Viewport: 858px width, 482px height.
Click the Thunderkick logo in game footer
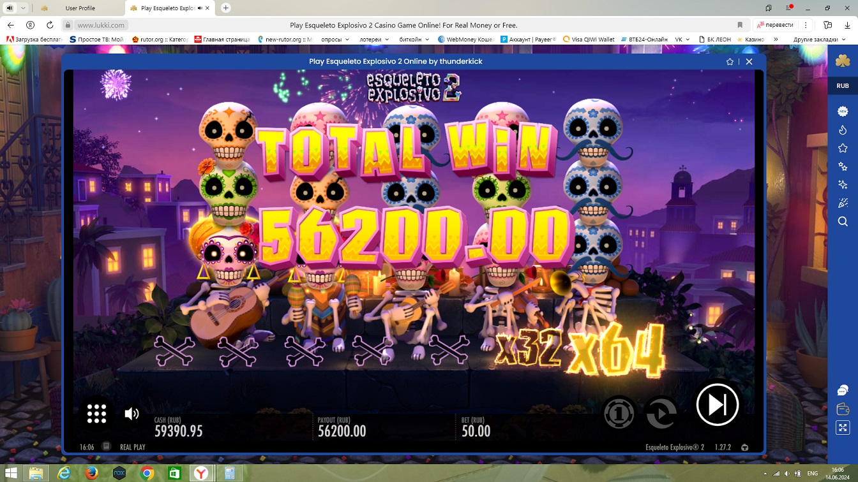coord(744,448)
